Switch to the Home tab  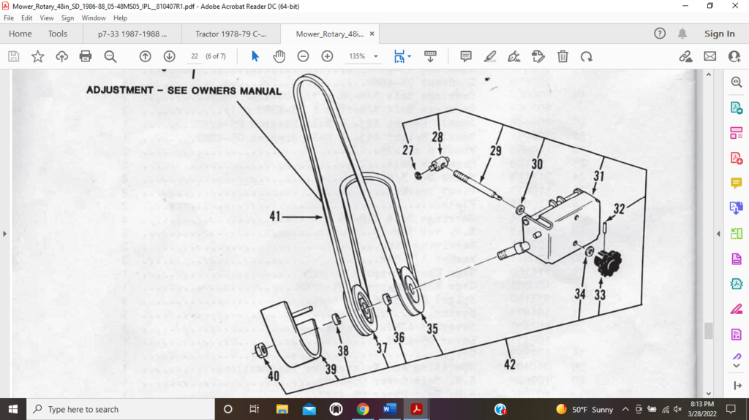pyautogui.click(x=20, y=34)
